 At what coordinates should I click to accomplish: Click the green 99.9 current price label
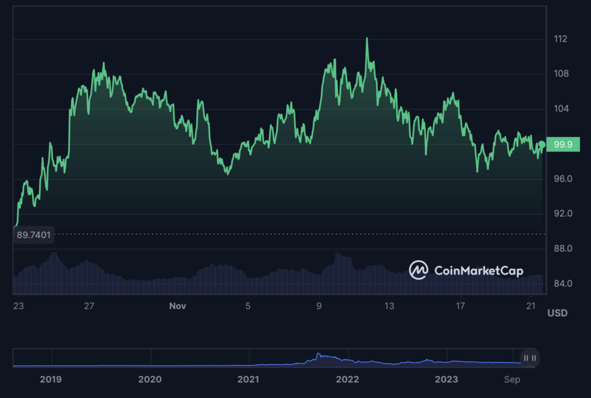[x=563, y=144]
